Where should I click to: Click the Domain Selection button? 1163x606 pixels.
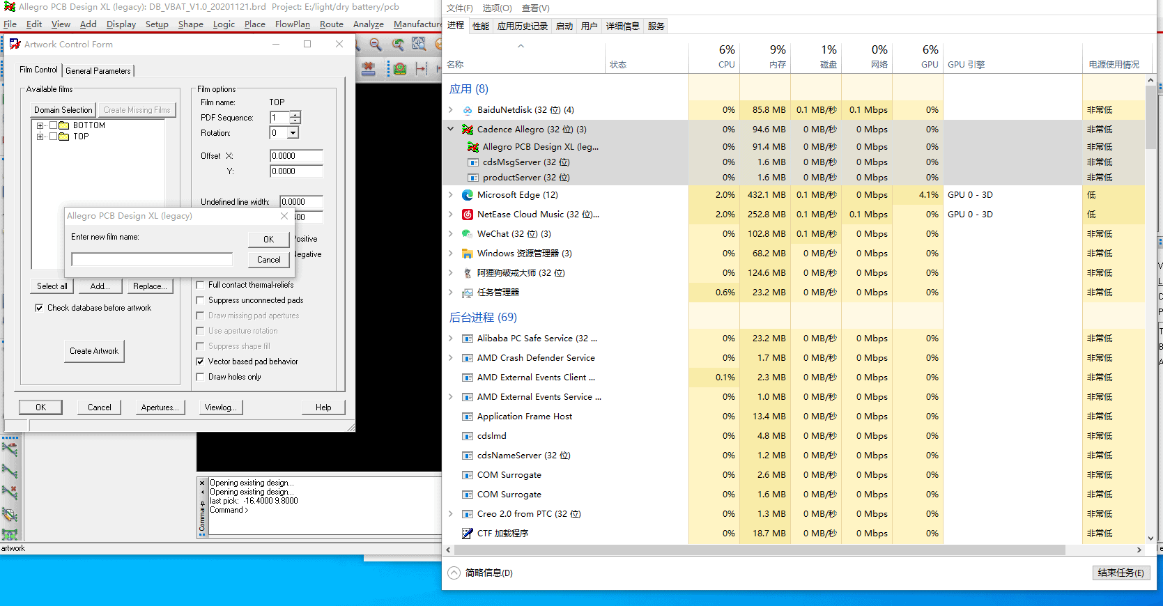[x=63, y=110]
